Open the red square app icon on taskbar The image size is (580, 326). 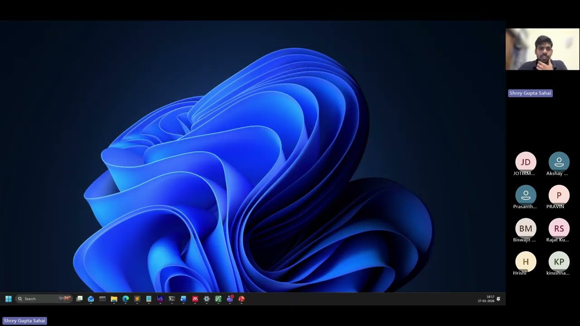tap(195, 299)
